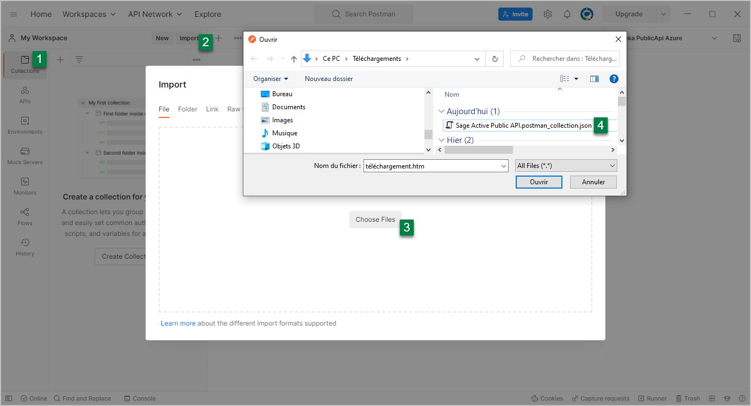
Task: Click the Search Postman field
Action: 363,14
